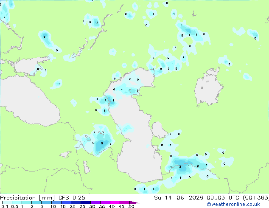Click on Lake Urmia
Screen dimensions: 269x208
[x=86, y=167]
